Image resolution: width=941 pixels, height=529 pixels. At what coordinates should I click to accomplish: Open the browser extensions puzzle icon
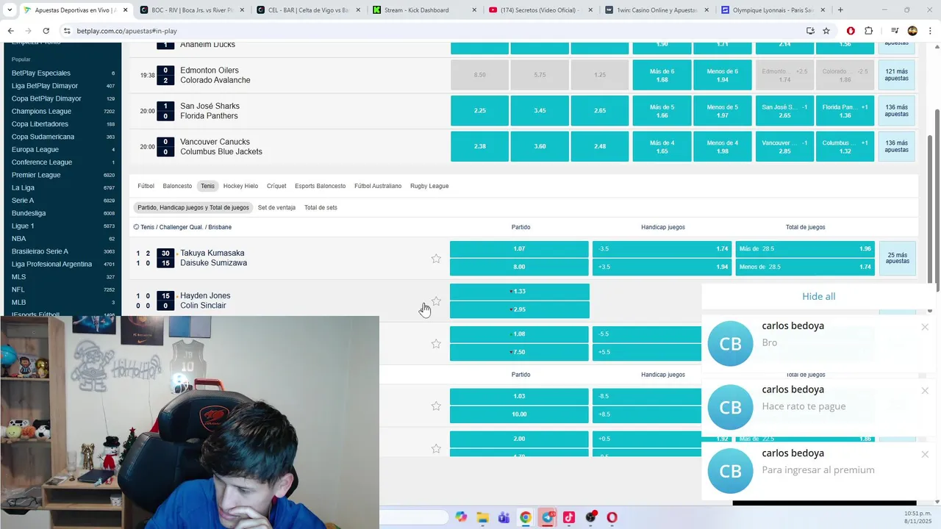click(x=868, y=31)
